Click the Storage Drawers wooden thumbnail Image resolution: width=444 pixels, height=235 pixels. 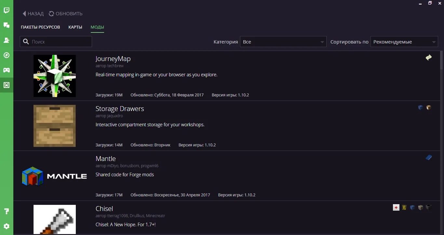coord(55,126)
